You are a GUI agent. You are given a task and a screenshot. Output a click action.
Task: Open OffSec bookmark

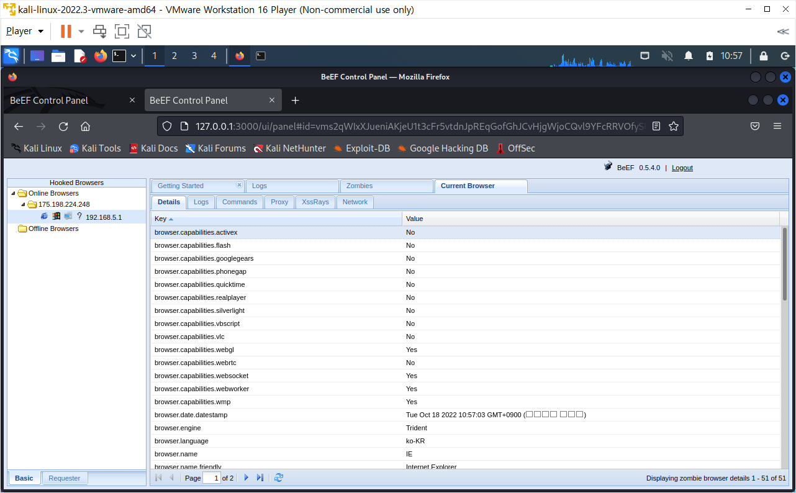(x=515, y=148)
